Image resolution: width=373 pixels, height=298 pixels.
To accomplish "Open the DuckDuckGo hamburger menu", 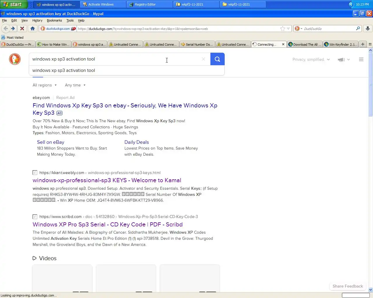I will point(361,59).
